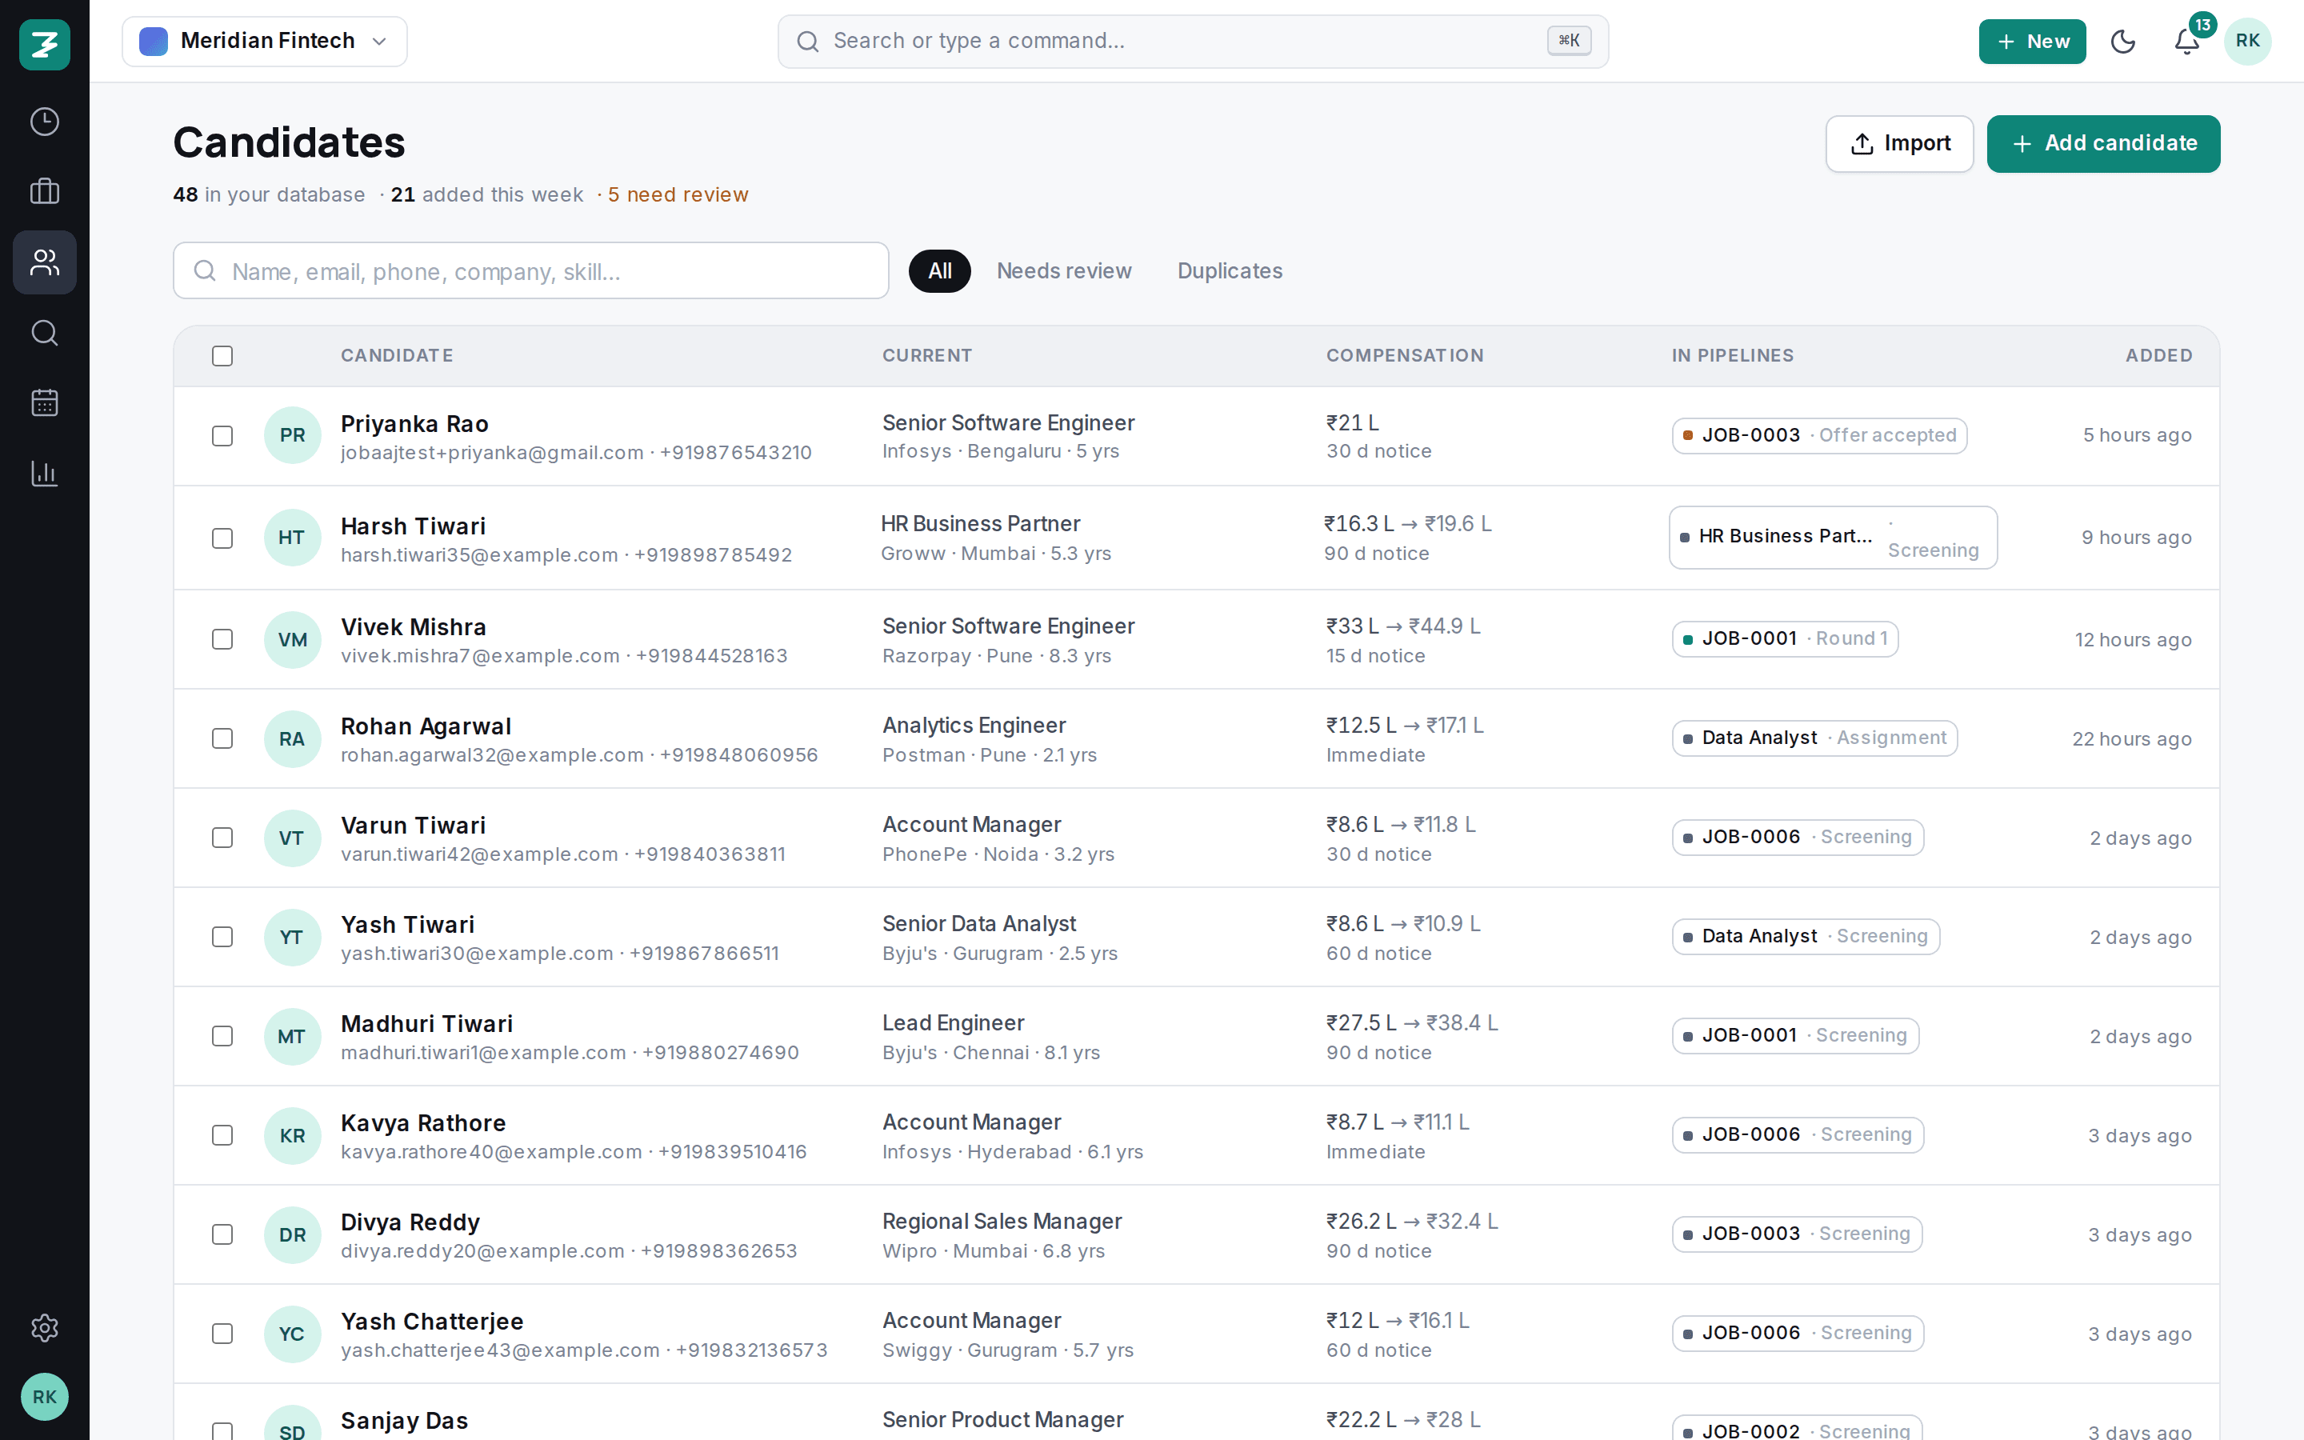Click Vivek Mishra's VM avatar
The image size is (2304, 1440).
point(292,640)
